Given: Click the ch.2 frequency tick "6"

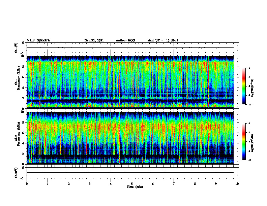Looking at the screenshot, I should [x=24, y=133].
